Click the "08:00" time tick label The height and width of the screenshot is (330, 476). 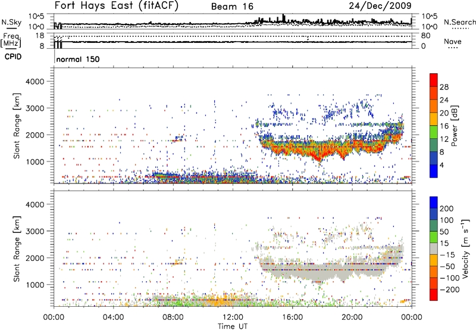pos(173,317)
